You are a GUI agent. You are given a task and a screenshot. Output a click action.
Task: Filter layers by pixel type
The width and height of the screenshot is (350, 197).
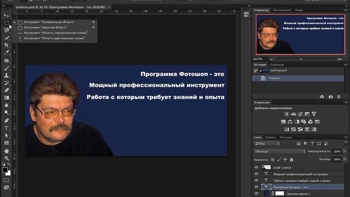pyautogui.click(x=299, y=143)
